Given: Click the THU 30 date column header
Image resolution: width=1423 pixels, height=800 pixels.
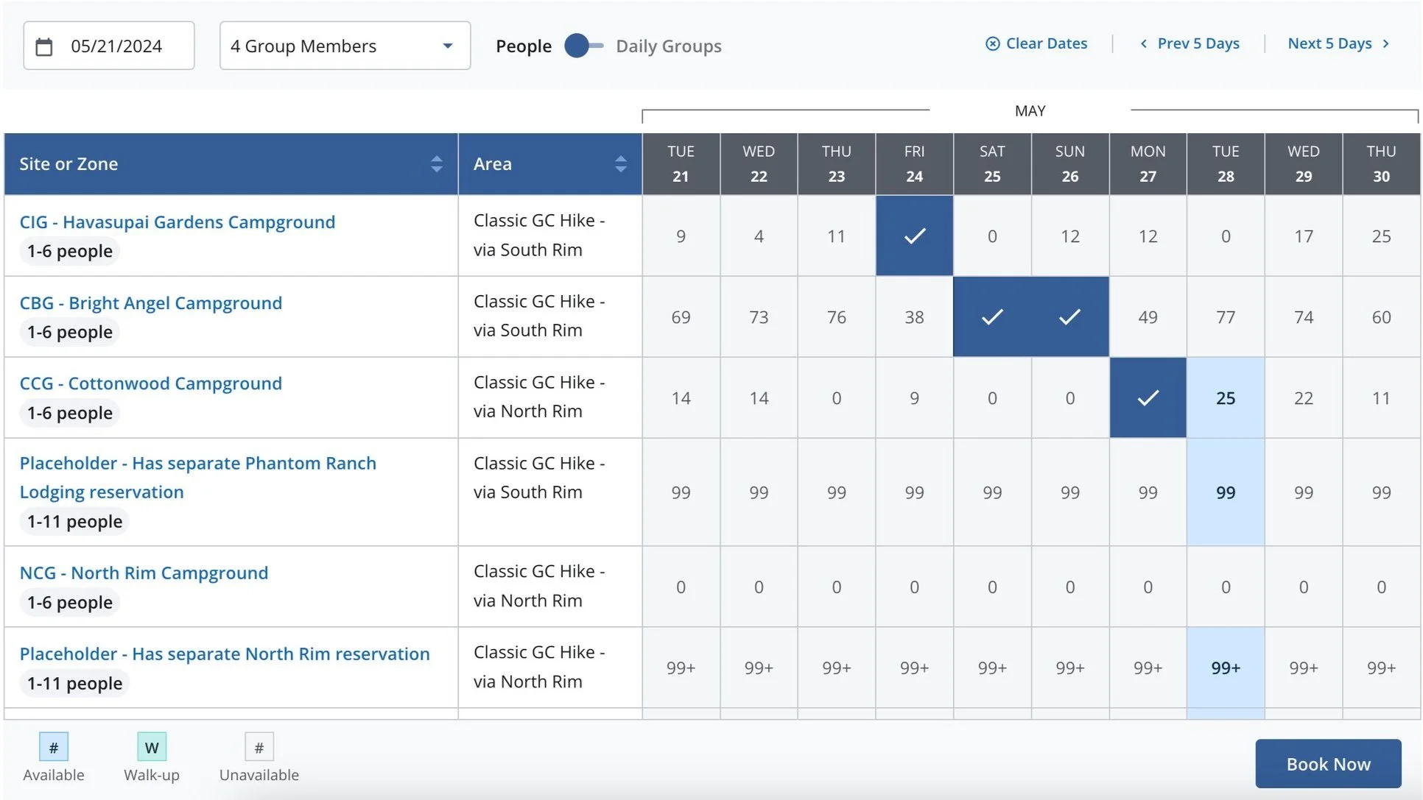Looking at the screenshot, I should pos(1380,164).
